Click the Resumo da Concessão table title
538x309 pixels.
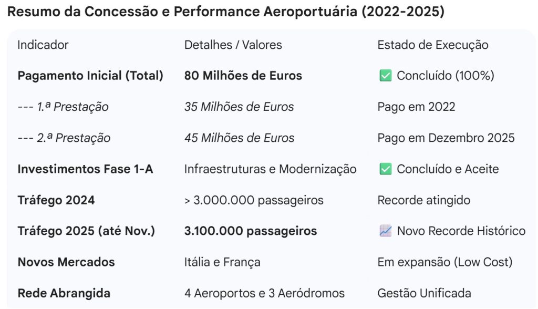[226, 13]
